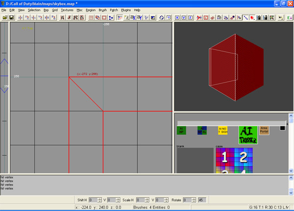Open the Bsp menu

coord(46,10)
